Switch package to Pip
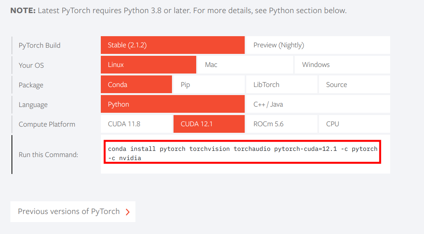 pos(209,84)
